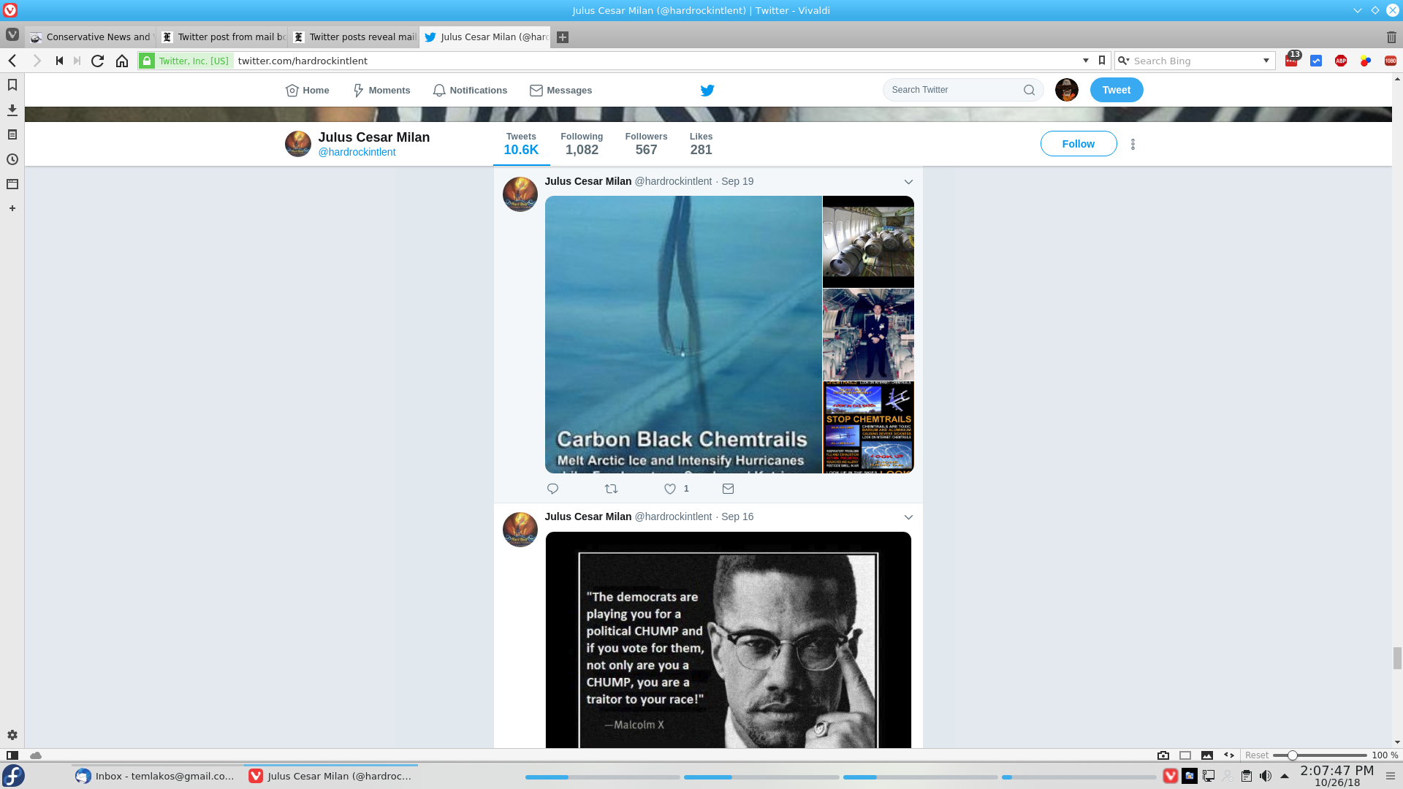Follow Julus Cesar Milan

pyautogui.click(x=1078, y=144)
